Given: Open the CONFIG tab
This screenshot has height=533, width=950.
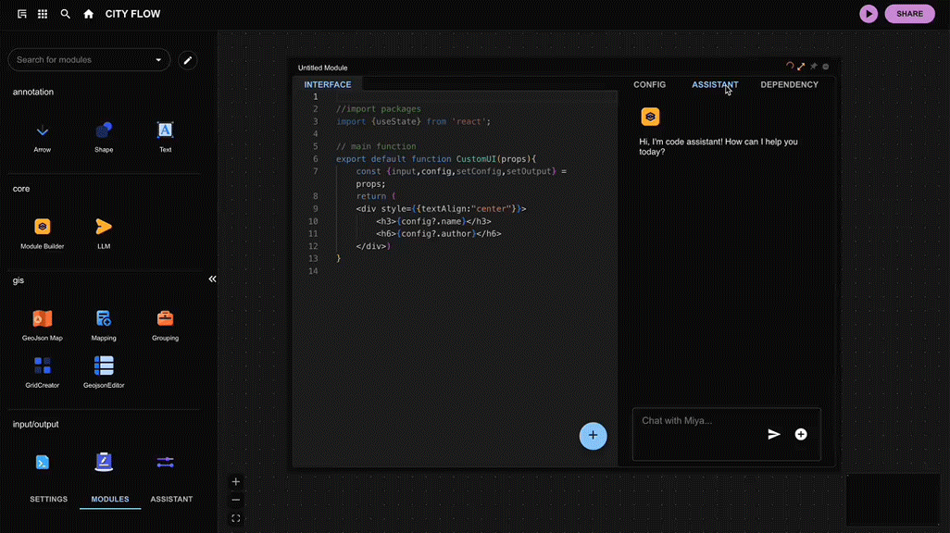Looking at the screenshot, I should click(649, 85).
